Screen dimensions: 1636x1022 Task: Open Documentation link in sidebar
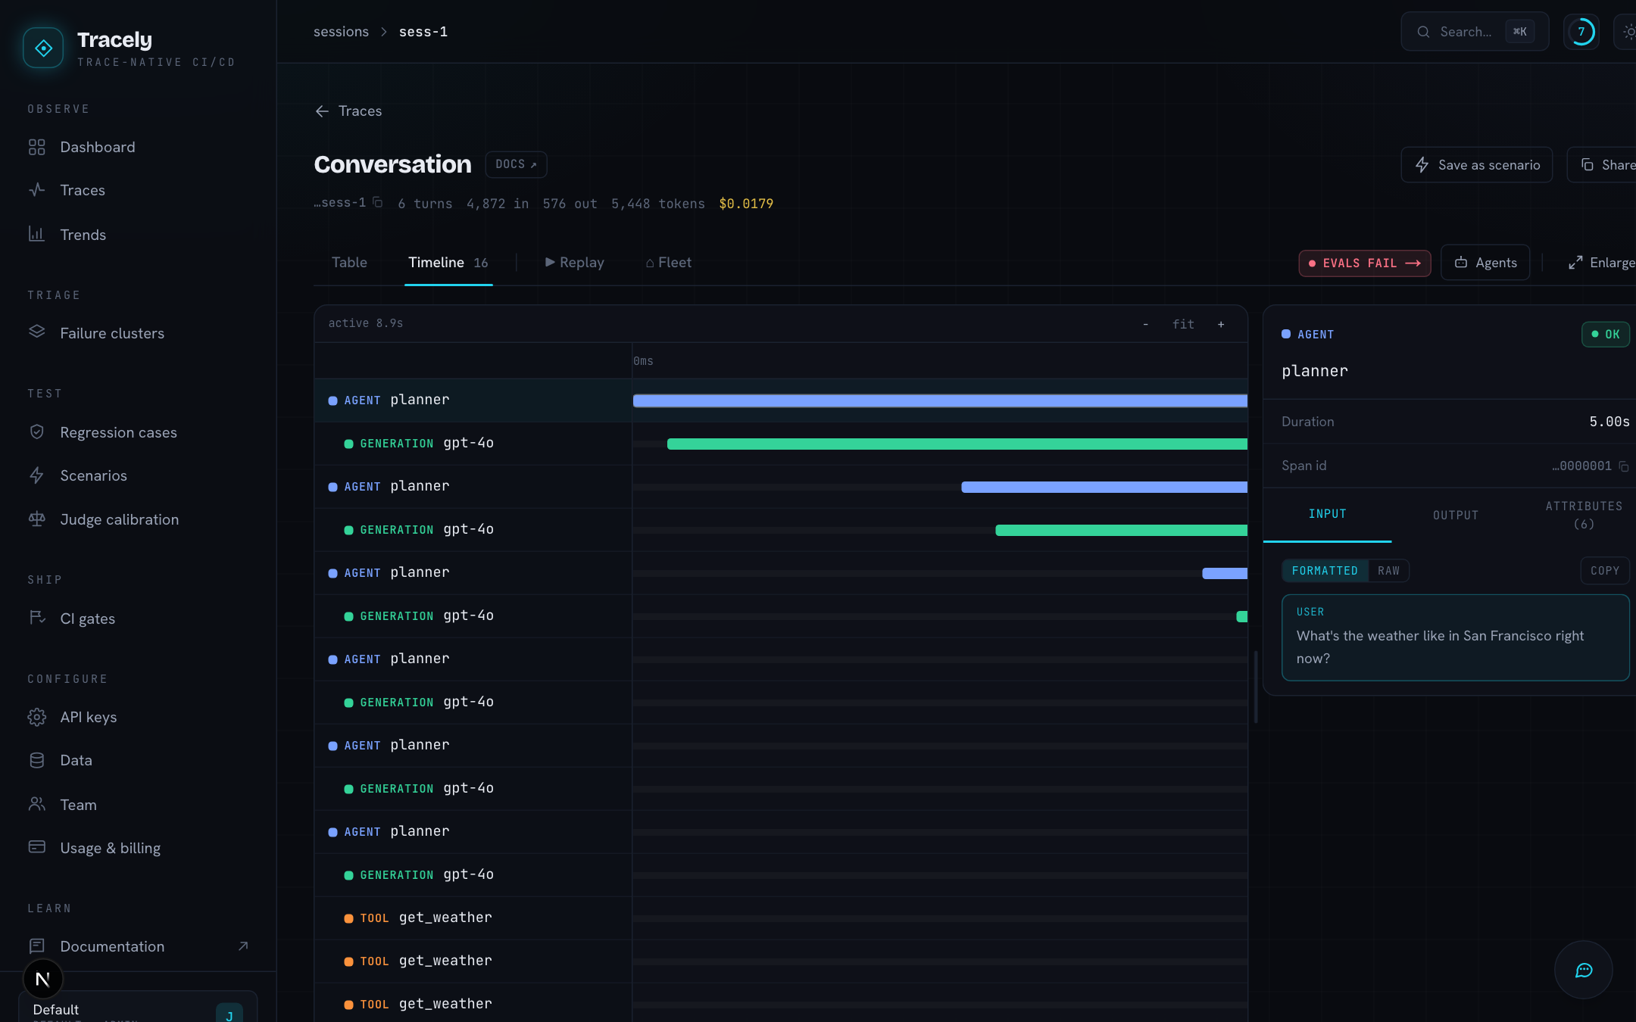point(138,946)
